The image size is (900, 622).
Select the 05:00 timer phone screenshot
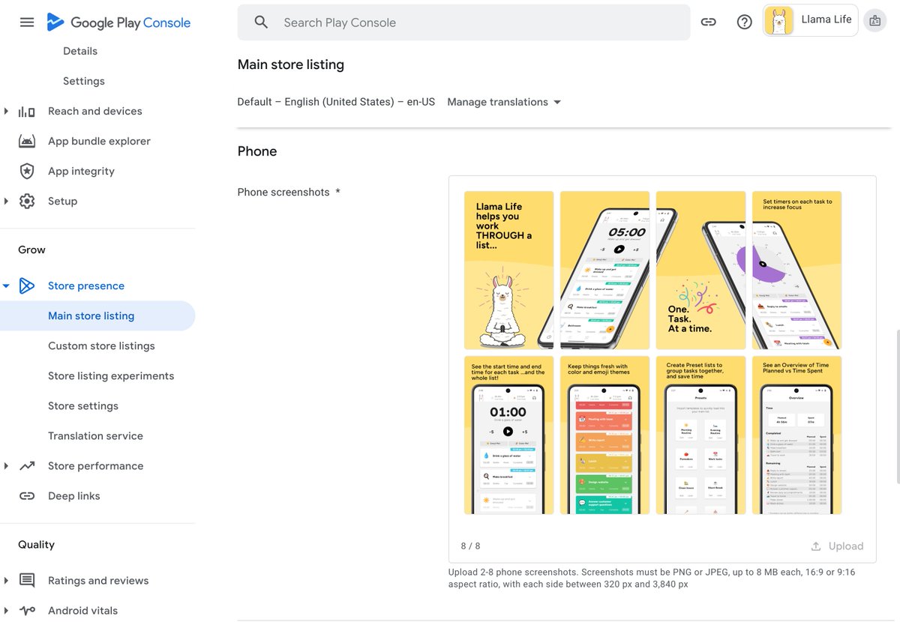[605, 270]
